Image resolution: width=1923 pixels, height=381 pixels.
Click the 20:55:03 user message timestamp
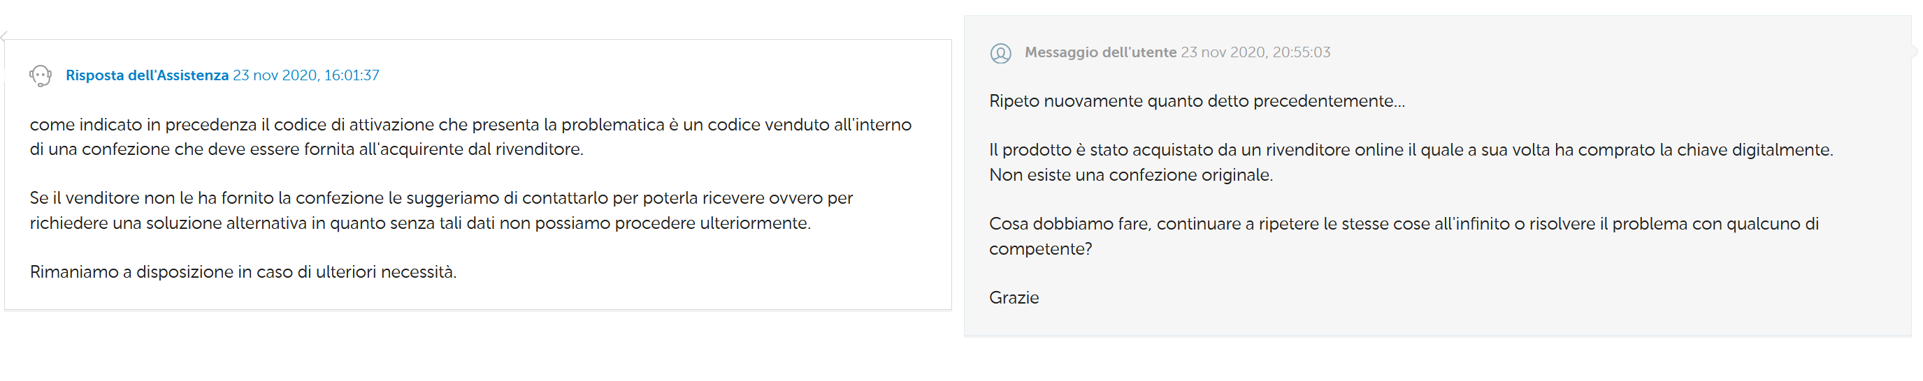tap(1255, 52)
